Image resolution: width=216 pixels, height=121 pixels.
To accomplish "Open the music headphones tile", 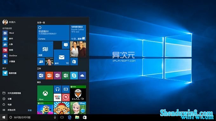I will [x=57, y=89].
